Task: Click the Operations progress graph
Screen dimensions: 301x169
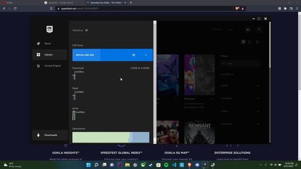Action: (x=111, y=137)
